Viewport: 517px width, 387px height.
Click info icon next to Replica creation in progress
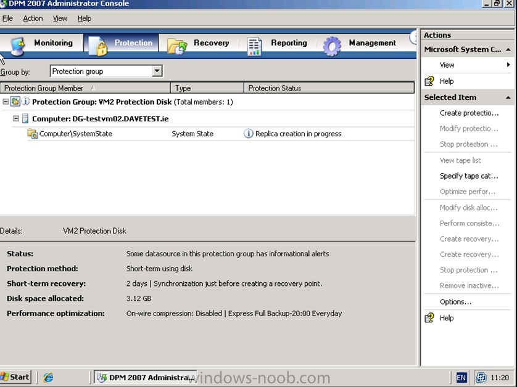point(248,133)
